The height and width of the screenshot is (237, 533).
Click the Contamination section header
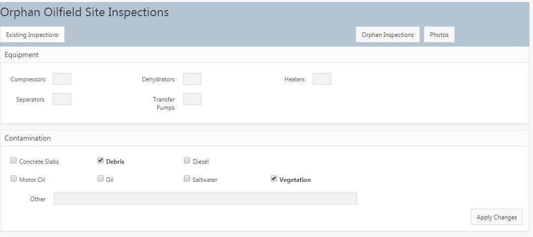28,138
